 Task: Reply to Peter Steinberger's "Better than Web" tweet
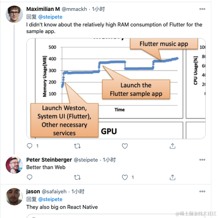[x=30, y=177]
